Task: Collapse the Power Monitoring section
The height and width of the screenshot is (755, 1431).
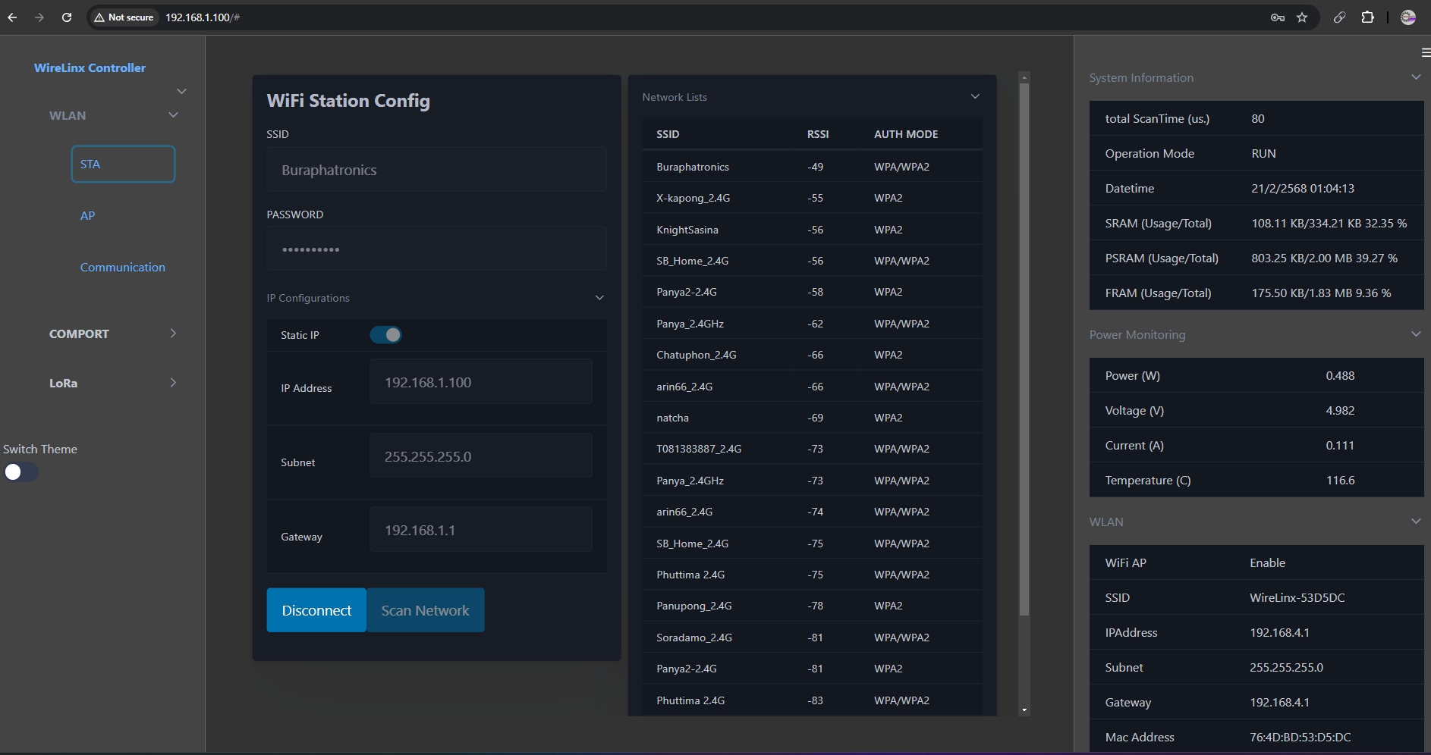Action: (1415, 334)
